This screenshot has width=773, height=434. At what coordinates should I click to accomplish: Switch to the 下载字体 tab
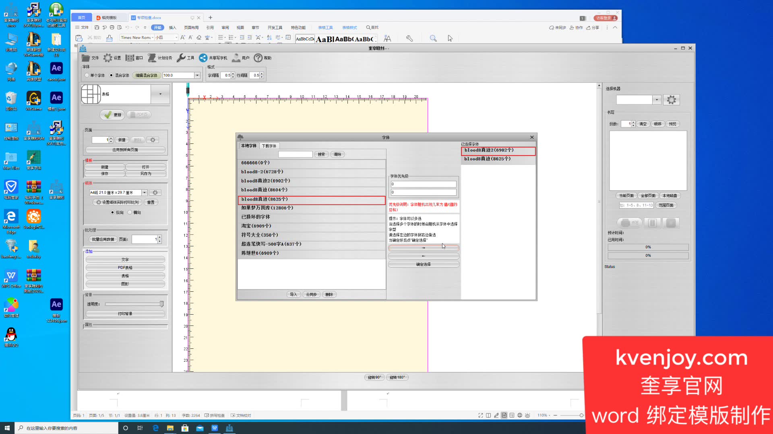[269, 146]
